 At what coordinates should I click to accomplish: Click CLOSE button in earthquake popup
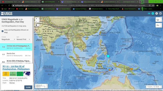point(28,87)
